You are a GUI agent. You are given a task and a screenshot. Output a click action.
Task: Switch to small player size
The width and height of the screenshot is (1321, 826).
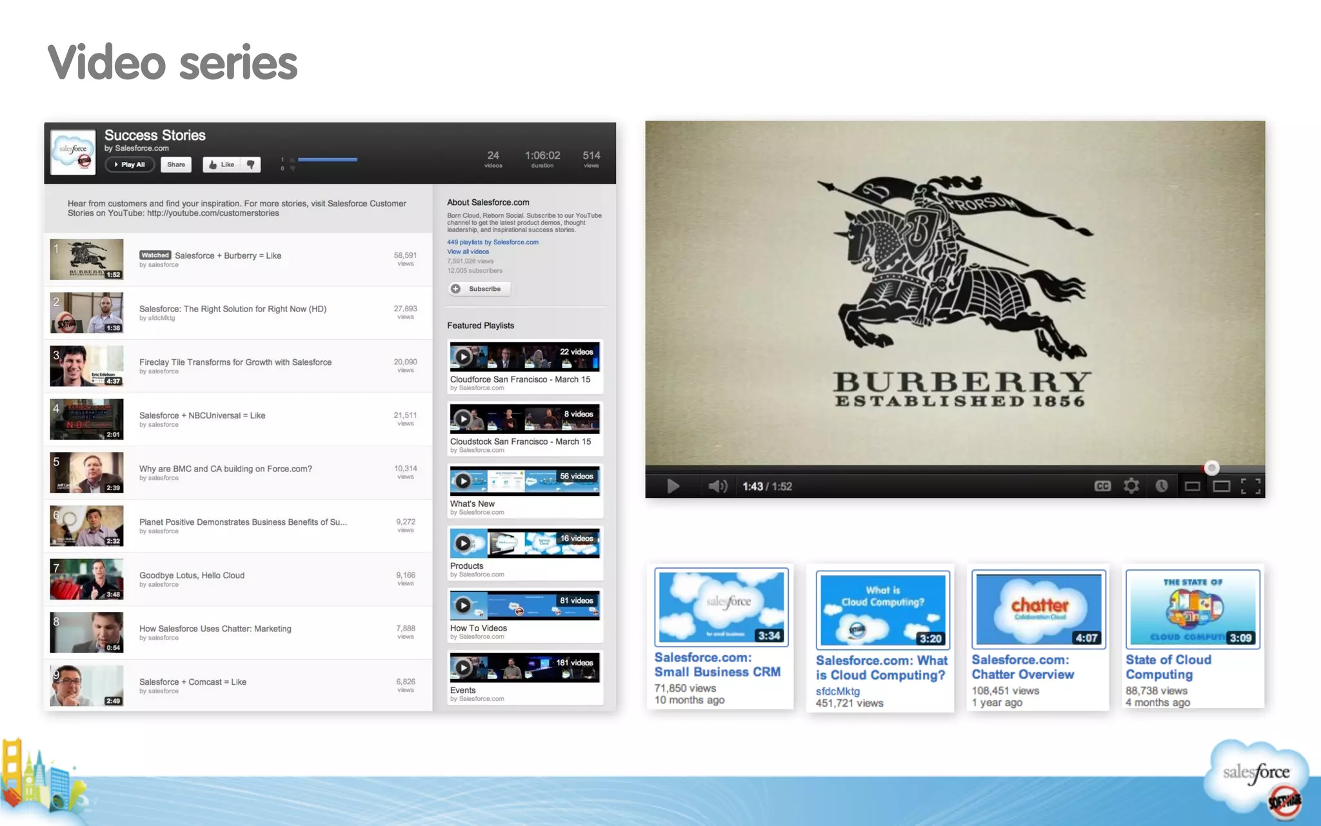[1192, 486]
